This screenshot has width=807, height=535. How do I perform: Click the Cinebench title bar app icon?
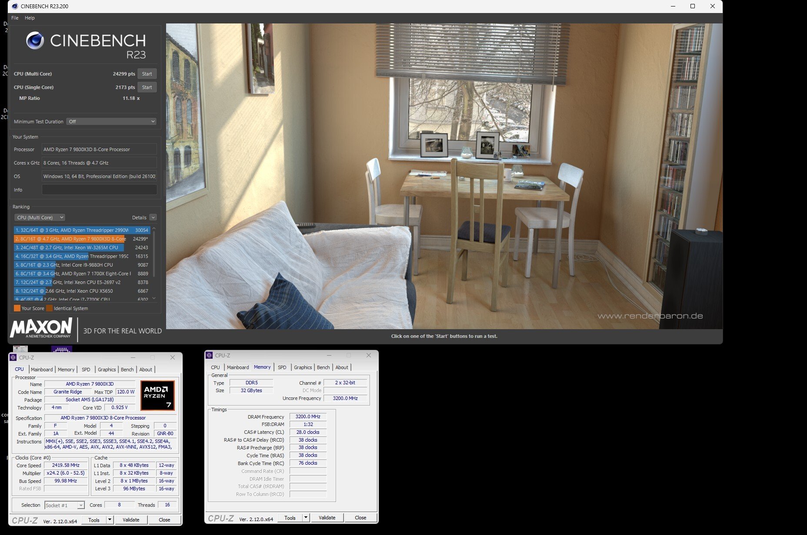[x=15, y=6]
